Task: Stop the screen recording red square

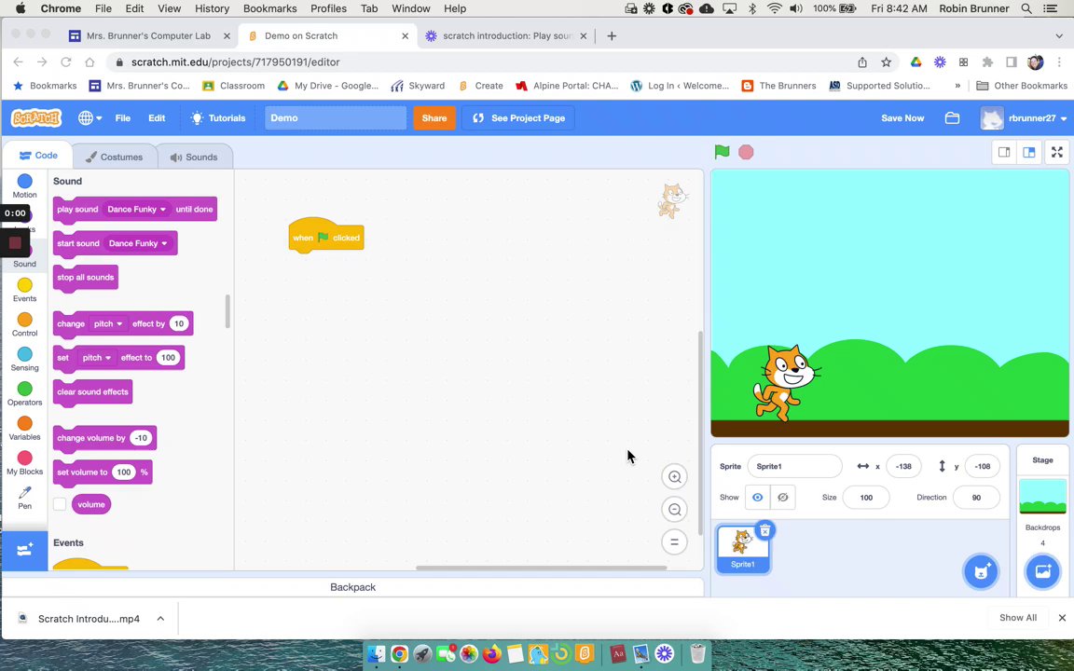Action: pyautogui.click(x=14, y=242)
